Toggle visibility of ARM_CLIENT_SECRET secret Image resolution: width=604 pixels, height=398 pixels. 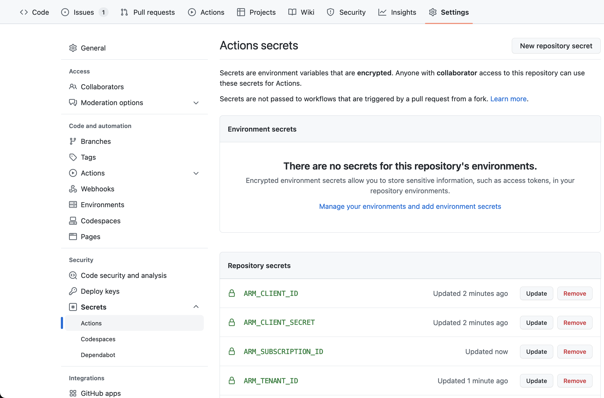232,322
